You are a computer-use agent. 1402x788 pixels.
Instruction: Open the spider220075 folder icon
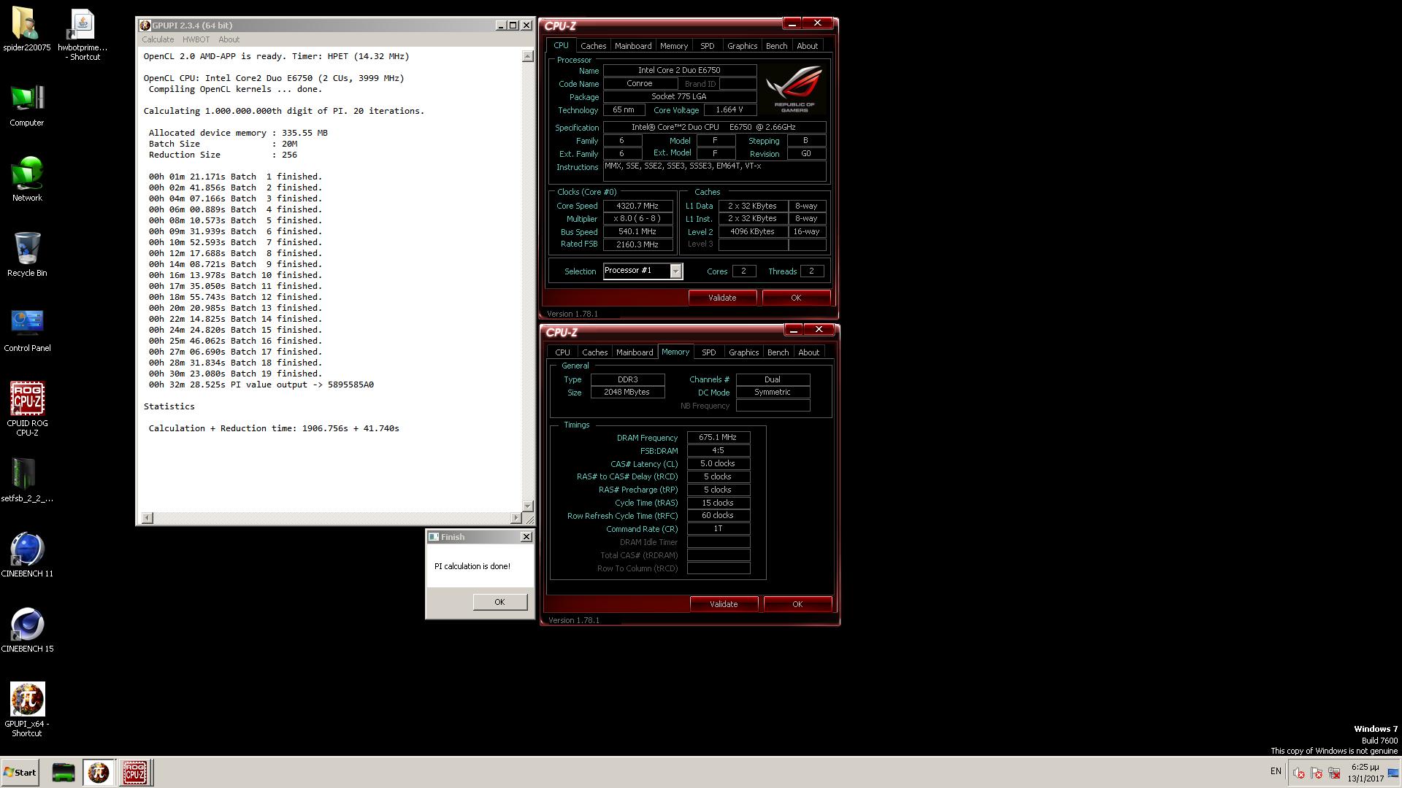click(26, 29)
